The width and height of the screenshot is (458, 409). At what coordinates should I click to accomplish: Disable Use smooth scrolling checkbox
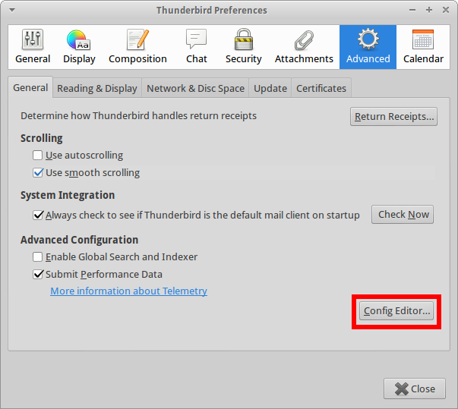(38, 173)
